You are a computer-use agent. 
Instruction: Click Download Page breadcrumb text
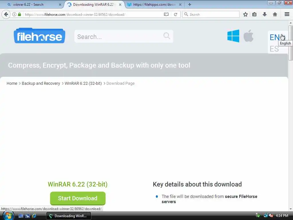click(120, 83)
